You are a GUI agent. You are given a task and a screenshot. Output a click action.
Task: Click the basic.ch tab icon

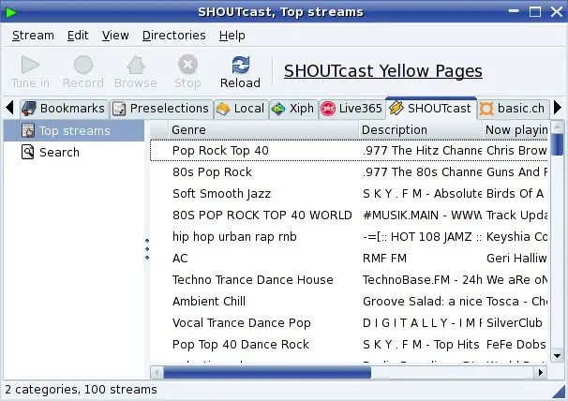[x=486, y=109]
